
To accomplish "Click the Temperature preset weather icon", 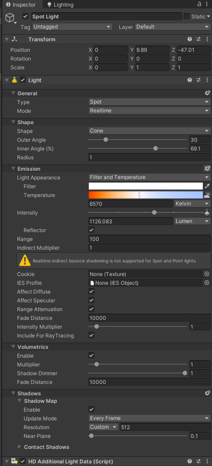I will pos(207,195).
